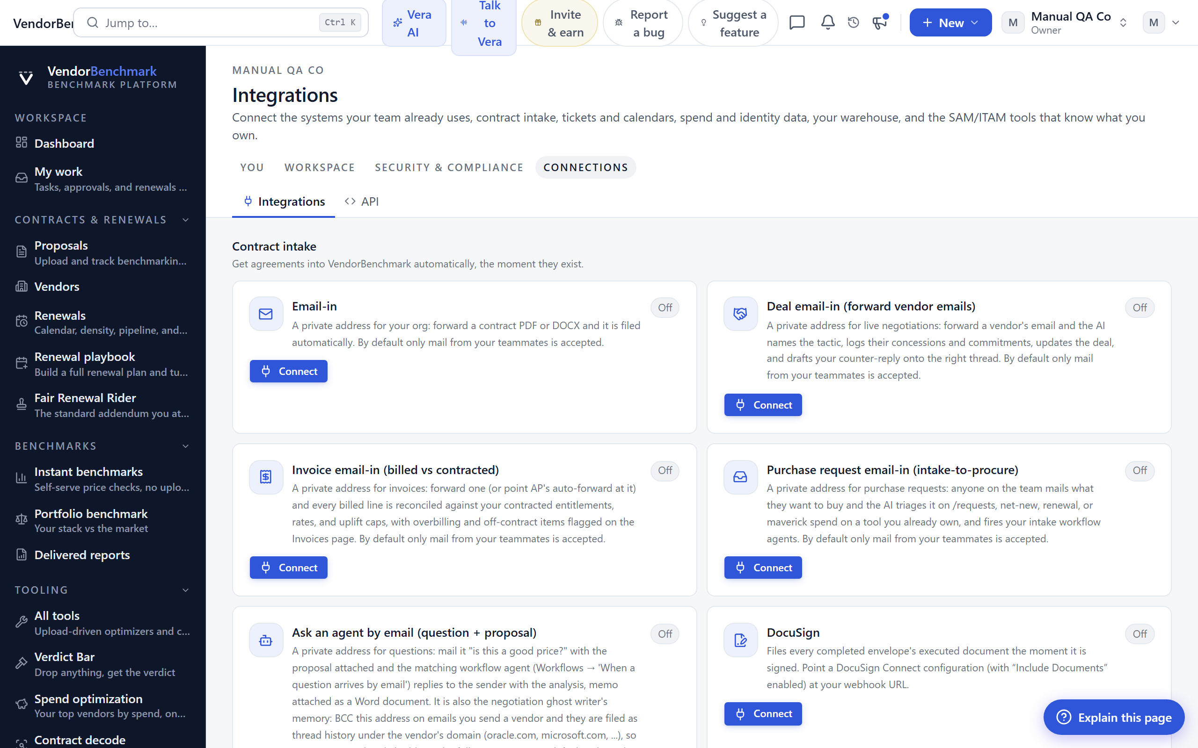Viewport: 1198px width, 748px height.
Task: Click the Spend optimization piggy bank icon
Action: [21, 705]
